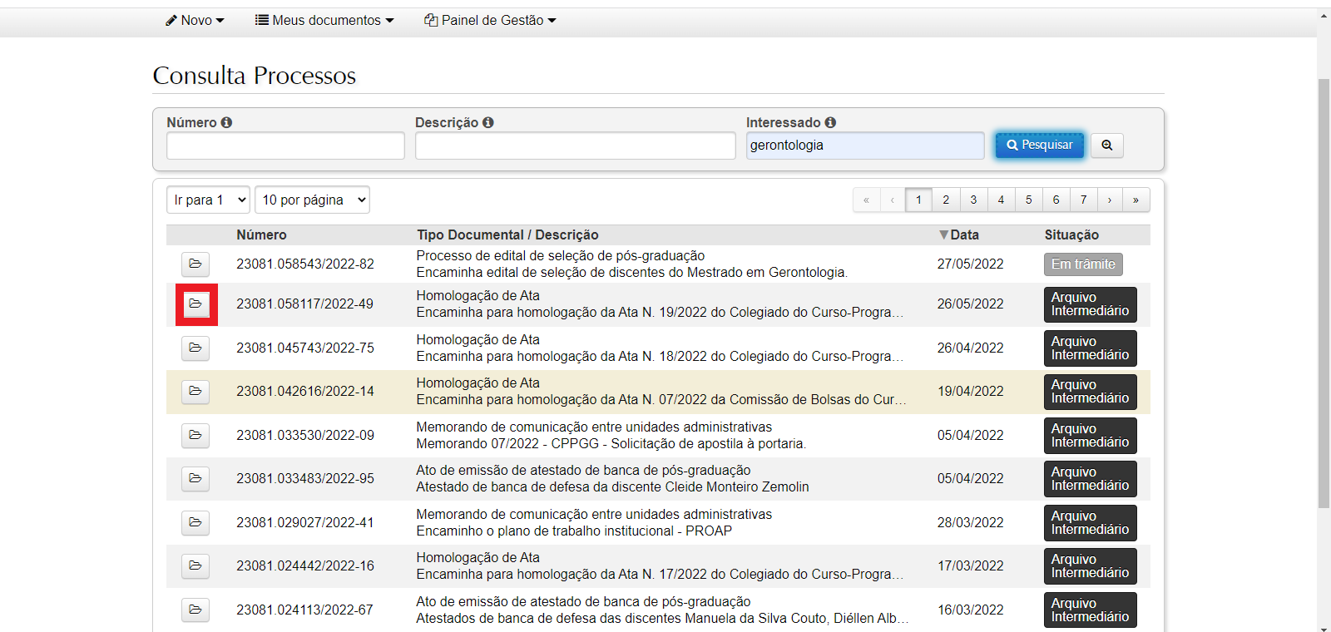Screen dimensions: 1331x632
Task: Open folder icon for process 23081.042616/2022-14
Action: 195,392
